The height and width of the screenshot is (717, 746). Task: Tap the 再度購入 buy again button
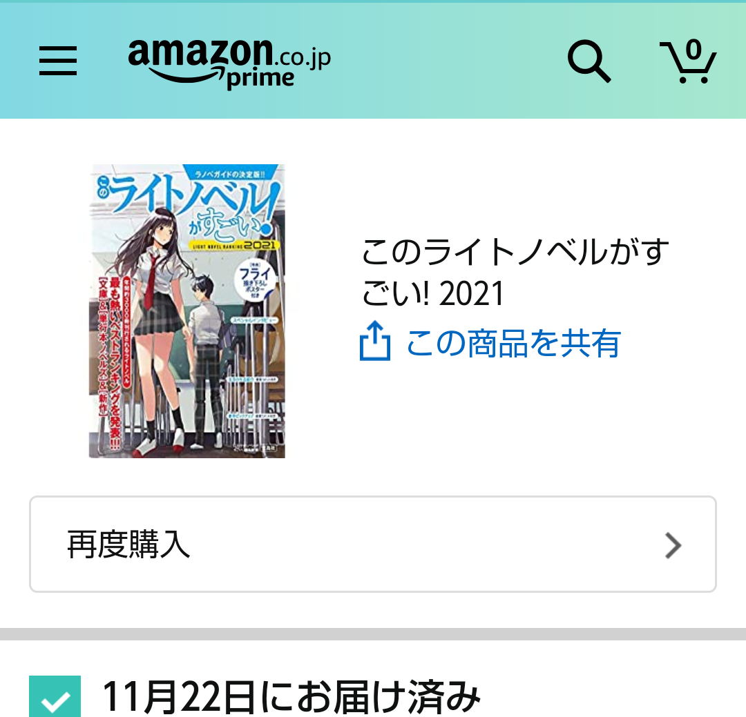372,544
